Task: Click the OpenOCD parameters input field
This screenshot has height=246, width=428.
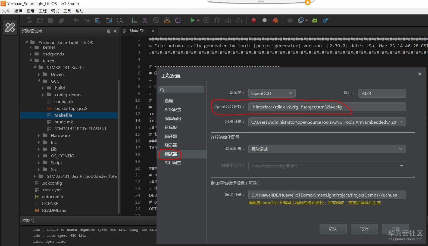Action: click(327, 107)
